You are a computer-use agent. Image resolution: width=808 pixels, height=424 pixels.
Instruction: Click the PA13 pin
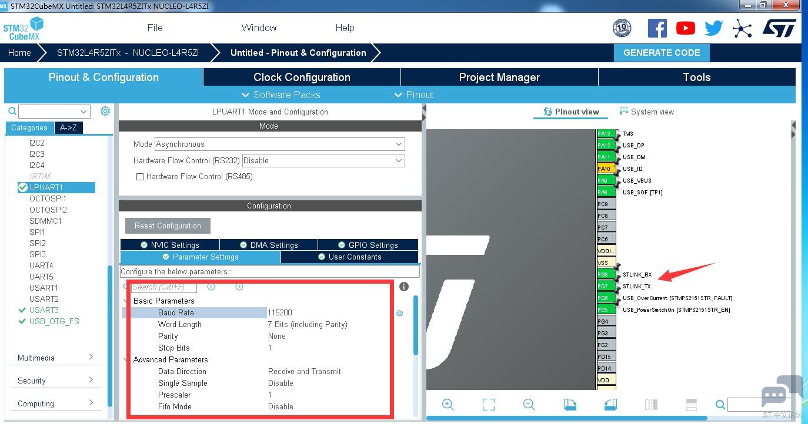(606, 133)
